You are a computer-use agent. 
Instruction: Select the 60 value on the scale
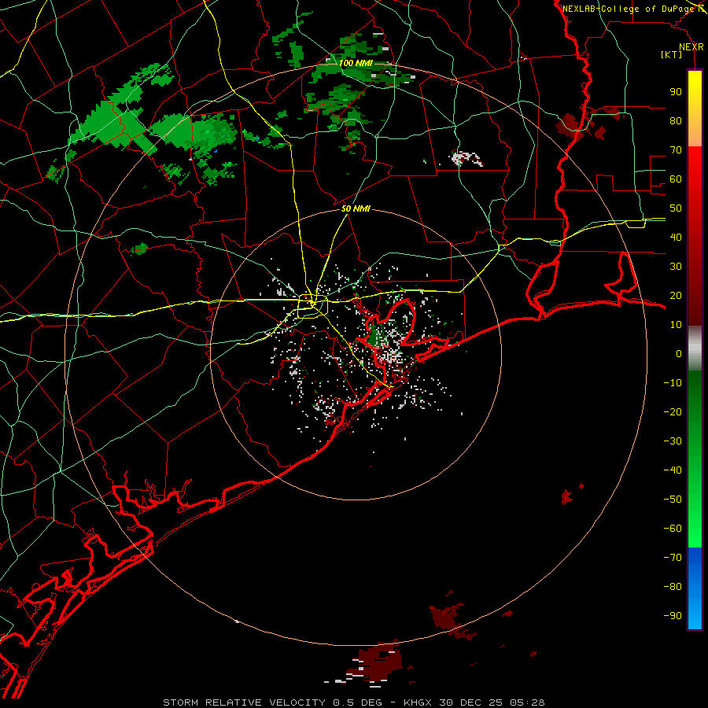point(676,179)
